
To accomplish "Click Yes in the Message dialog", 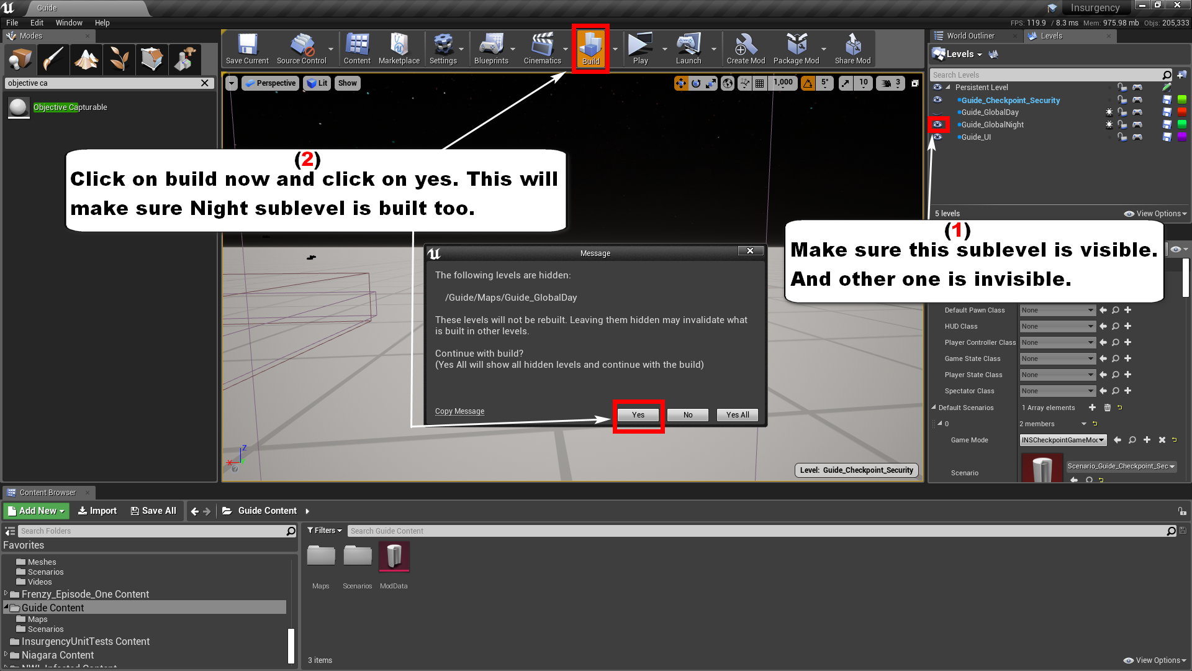I will pyautogui.click(x=638, y=414).
